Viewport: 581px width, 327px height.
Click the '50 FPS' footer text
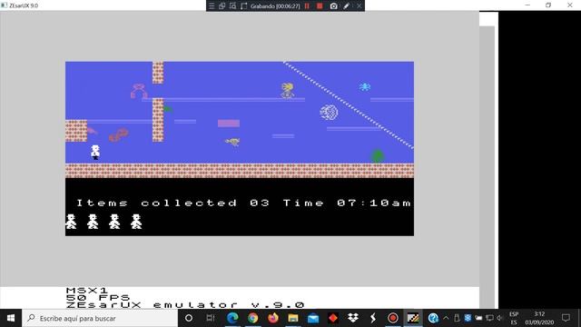(98, 297)
